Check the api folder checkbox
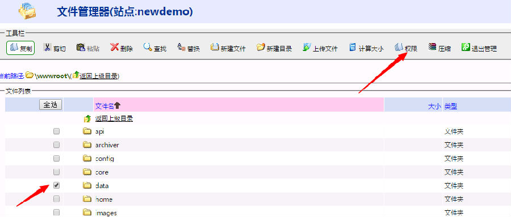The height and width of the screenshot is (217, 511). (x=56, y=131)
